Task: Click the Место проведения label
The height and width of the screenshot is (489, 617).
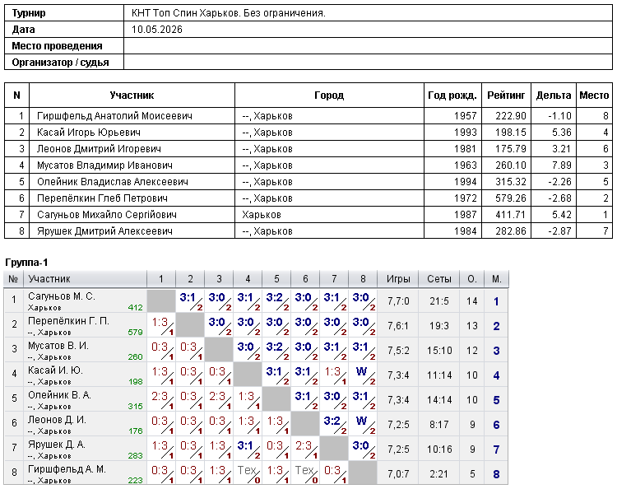Action: click(57, 46)
